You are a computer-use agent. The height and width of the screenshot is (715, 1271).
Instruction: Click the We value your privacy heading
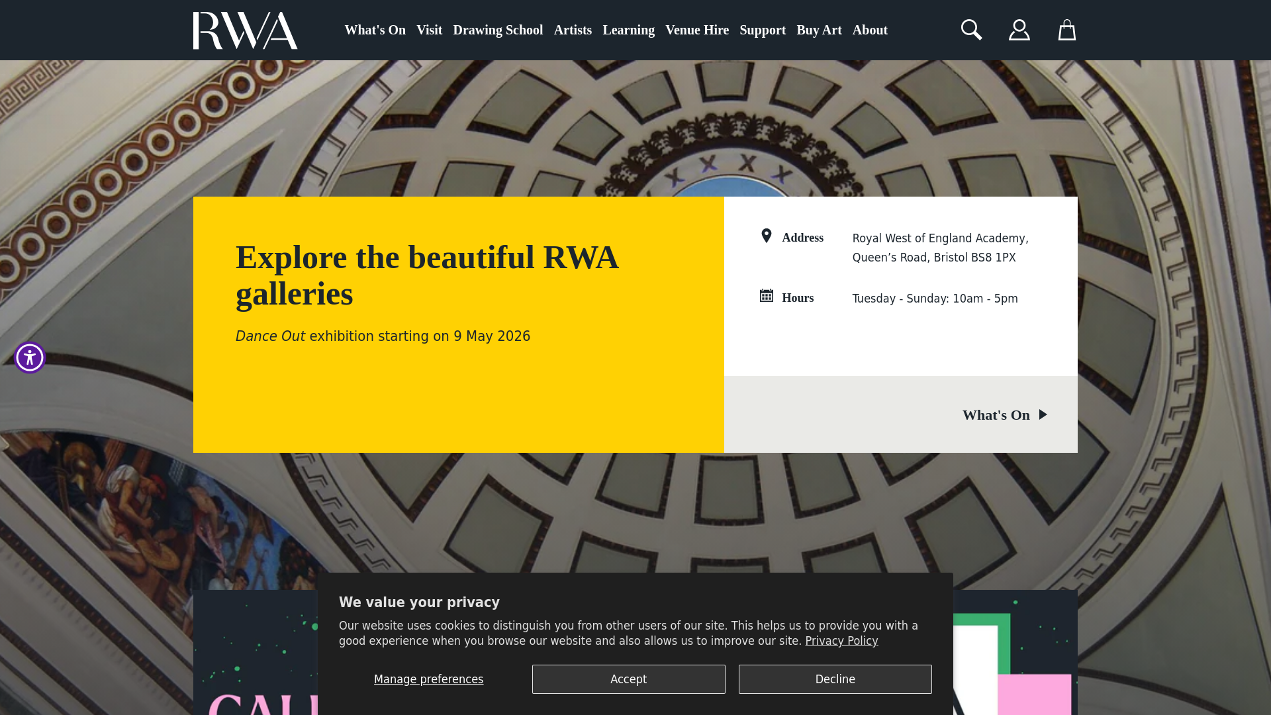(x=419, y=602)
